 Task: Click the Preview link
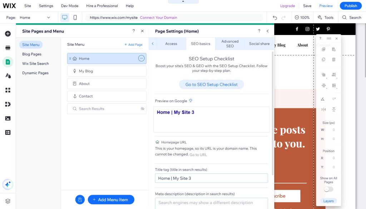tap(326, 6)
